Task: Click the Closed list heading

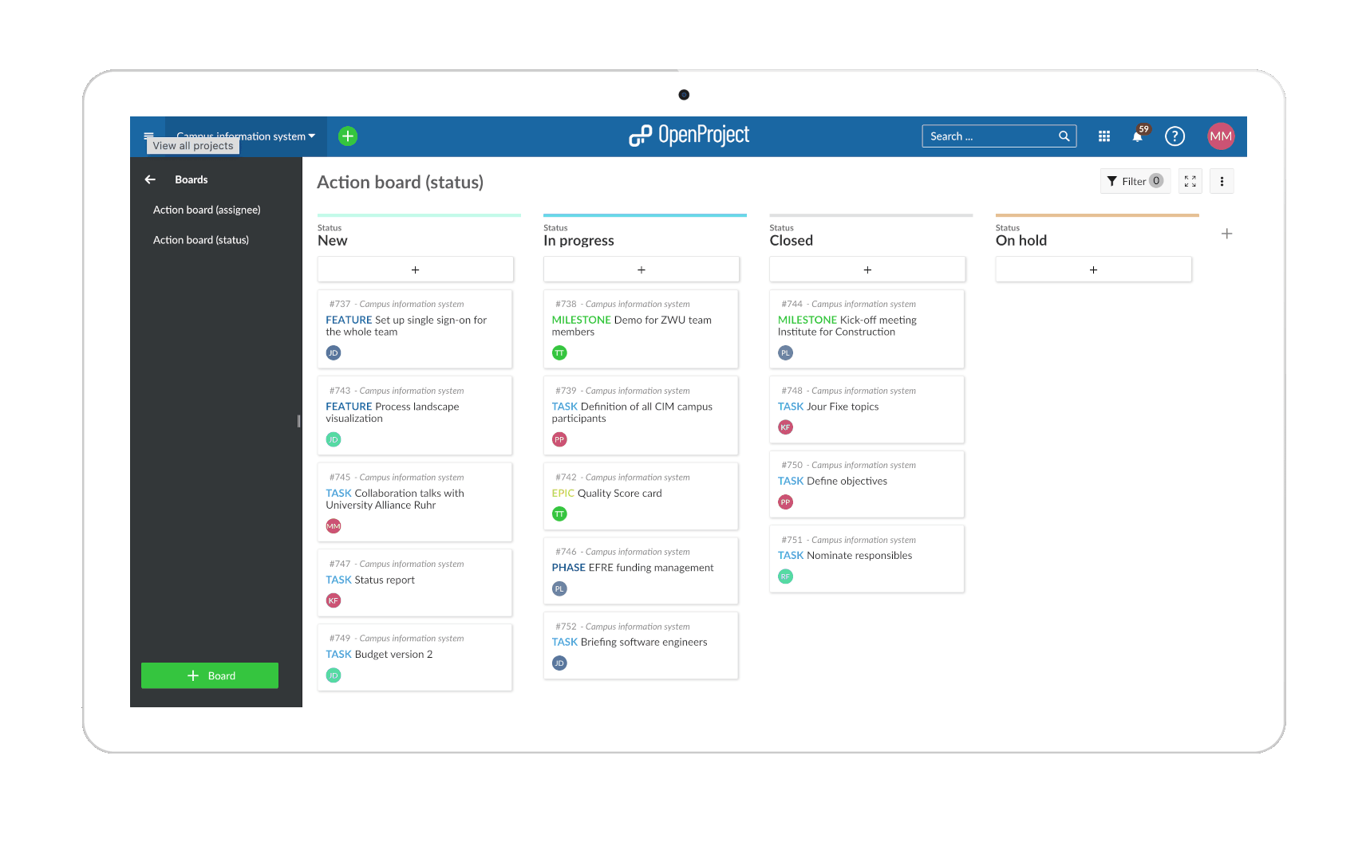Action: pyautogui.click(x=791, y=241)
